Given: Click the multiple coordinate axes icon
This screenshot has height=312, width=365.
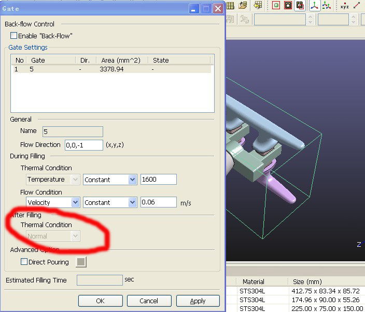Looking at the screenshot, I should tap(327, 5).
